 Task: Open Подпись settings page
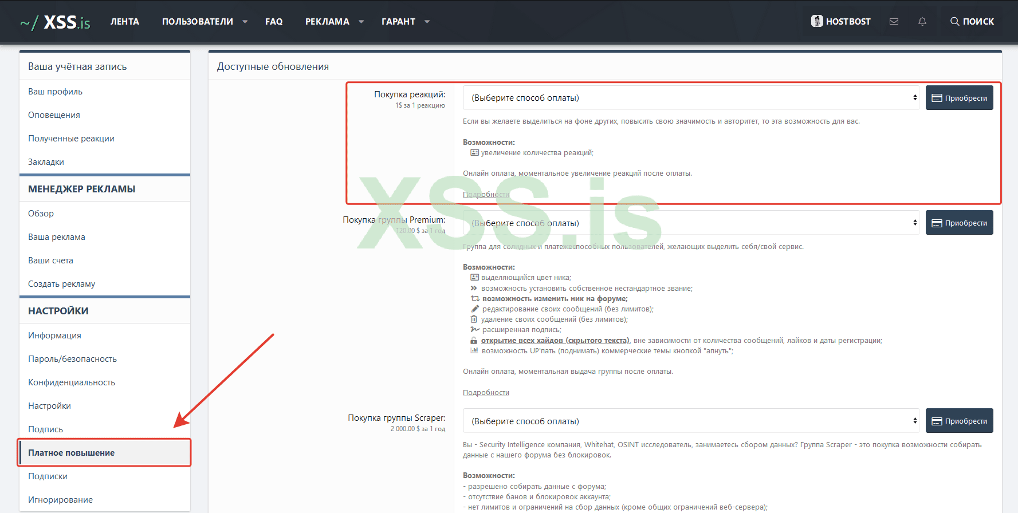pos(105,429)
